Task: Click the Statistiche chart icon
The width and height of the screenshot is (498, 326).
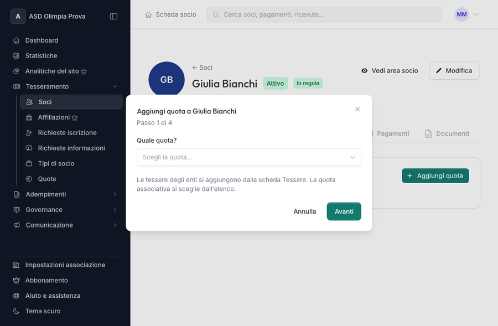Action: click(x=16, y=56)
